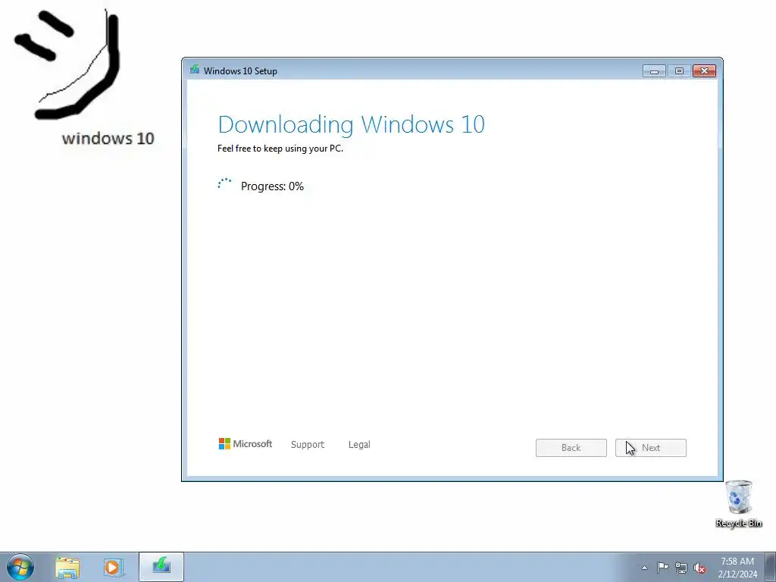Click the progress spinner beside Progress: 0%

(x=224, y=185)
